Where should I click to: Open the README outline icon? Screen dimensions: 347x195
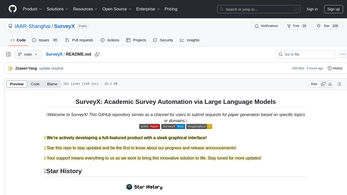click(x=339, y=84)
